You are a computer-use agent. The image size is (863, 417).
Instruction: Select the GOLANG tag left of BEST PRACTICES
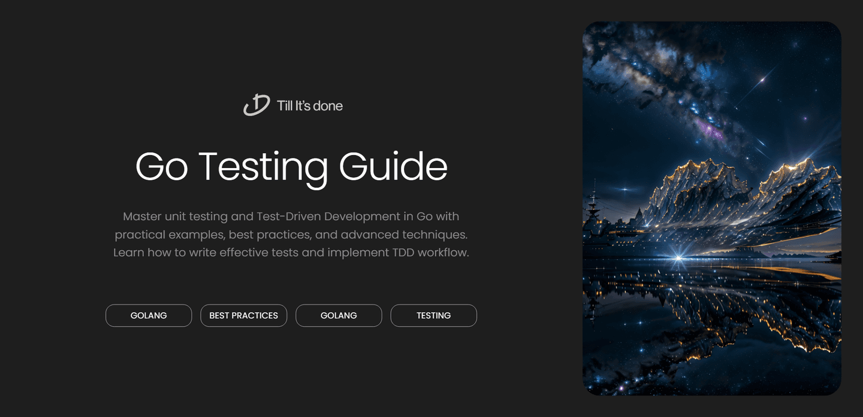[x=149, y=315]
